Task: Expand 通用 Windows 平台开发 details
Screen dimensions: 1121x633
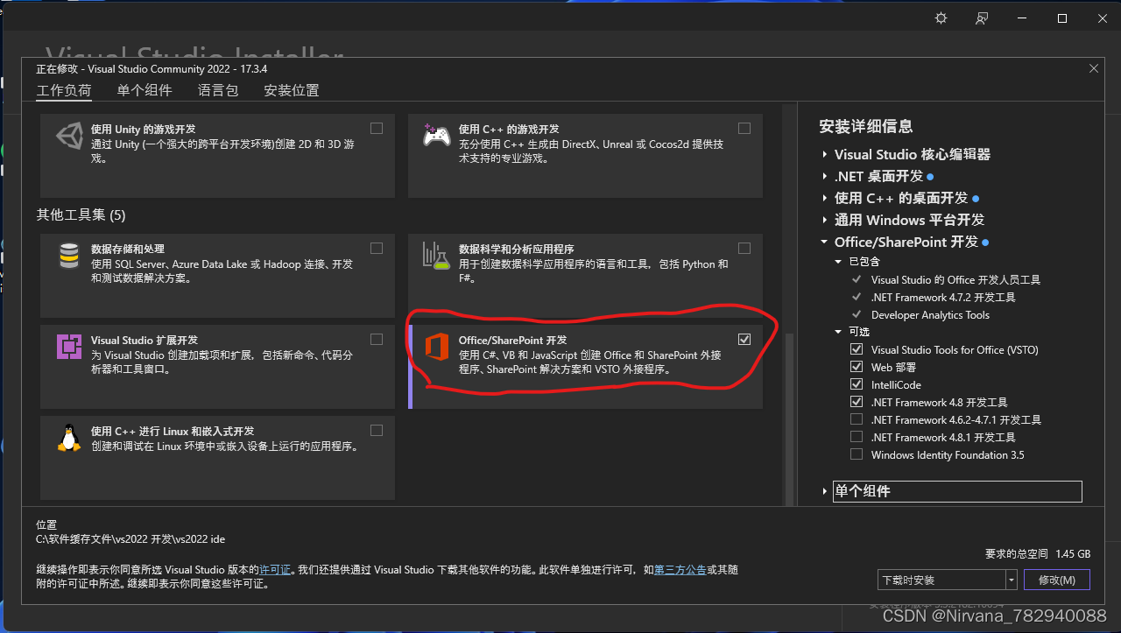Action: (825, 220)
